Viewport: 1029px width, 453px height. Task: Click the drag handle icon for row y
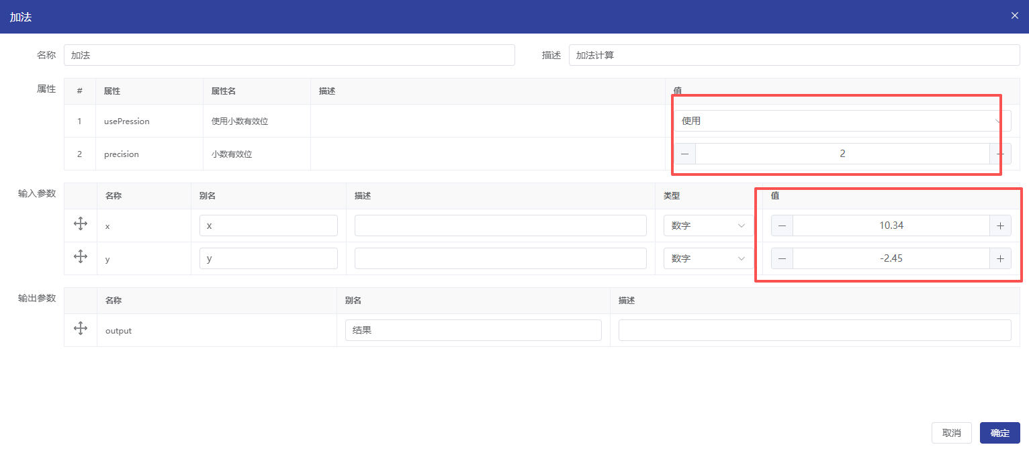81,257
